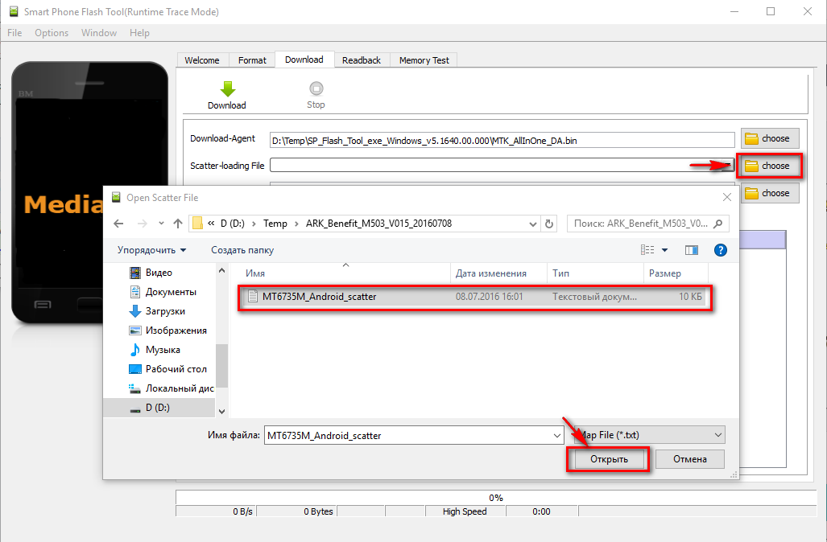Image resolution: width=827 pixels, height=542 pixels.
Task: Toggle the preview pane icon
Action: [691, 250]
